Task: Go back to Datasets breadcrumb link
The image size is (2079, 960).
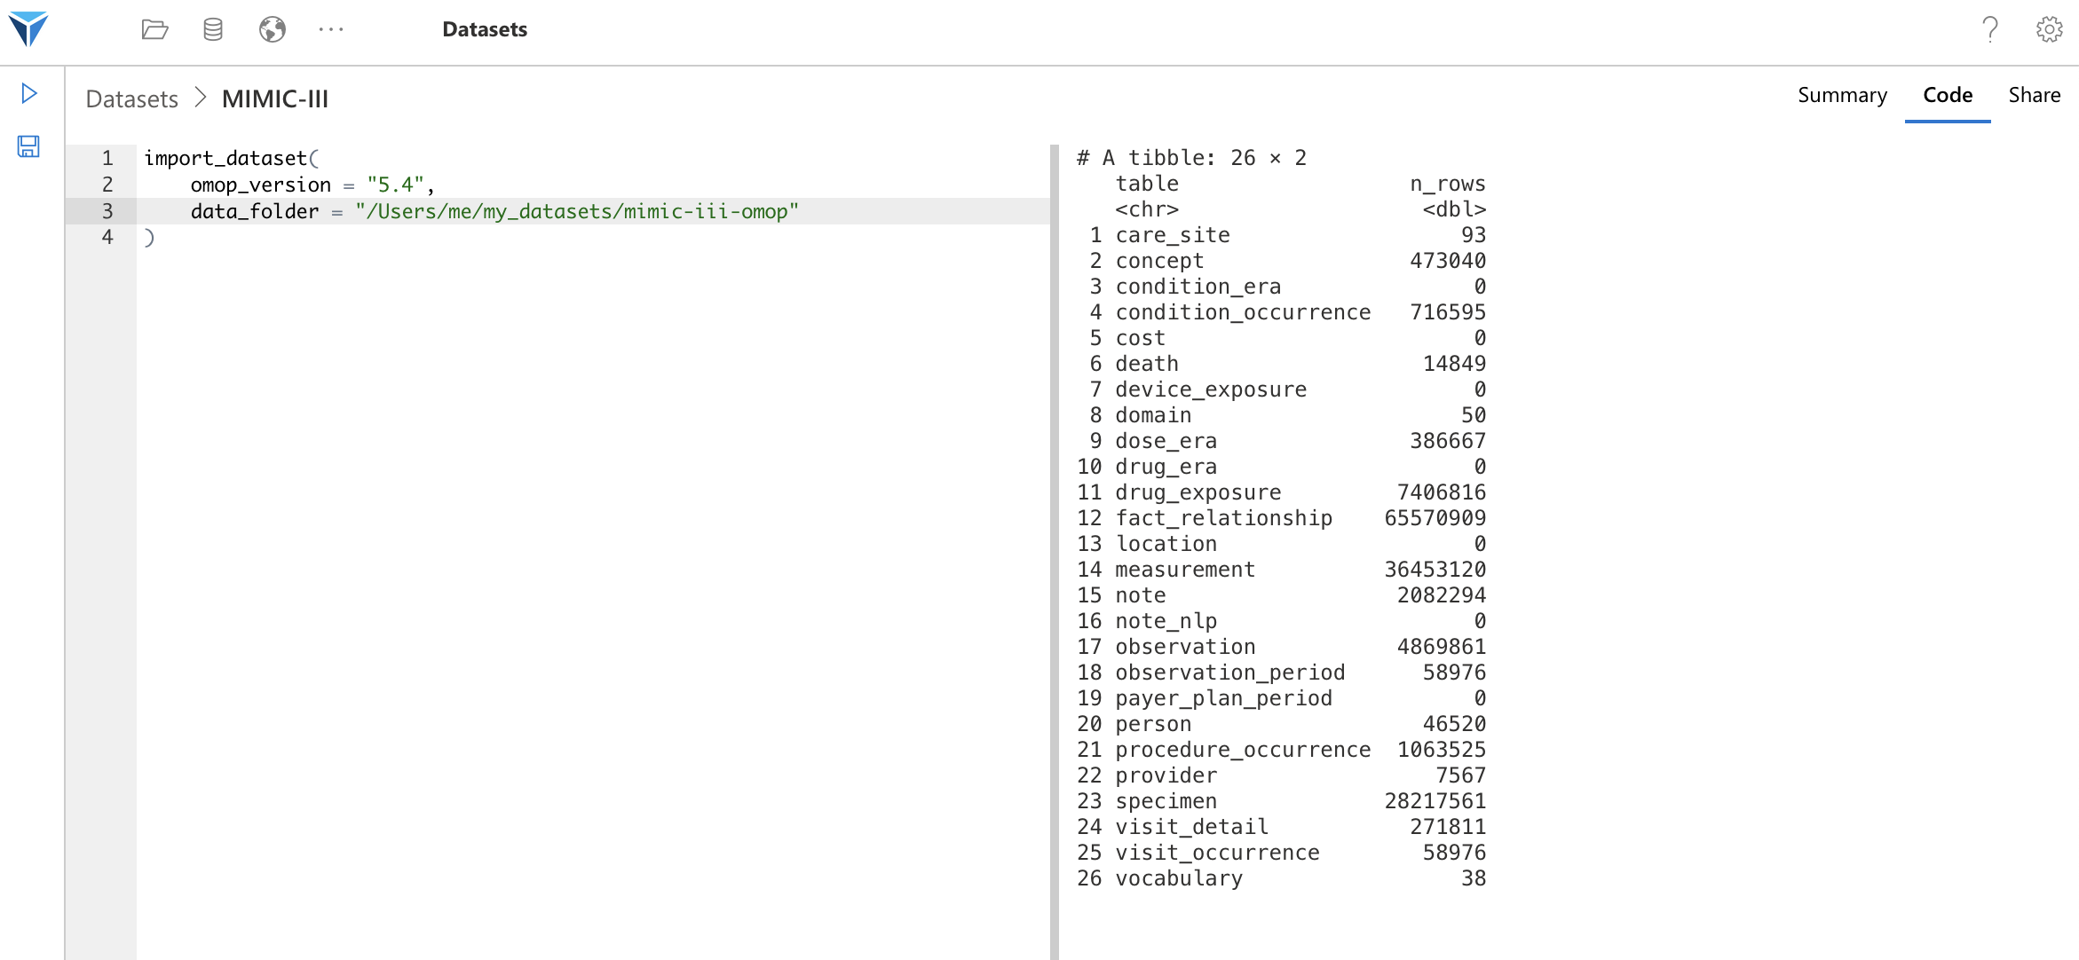Action: [132, 98]
